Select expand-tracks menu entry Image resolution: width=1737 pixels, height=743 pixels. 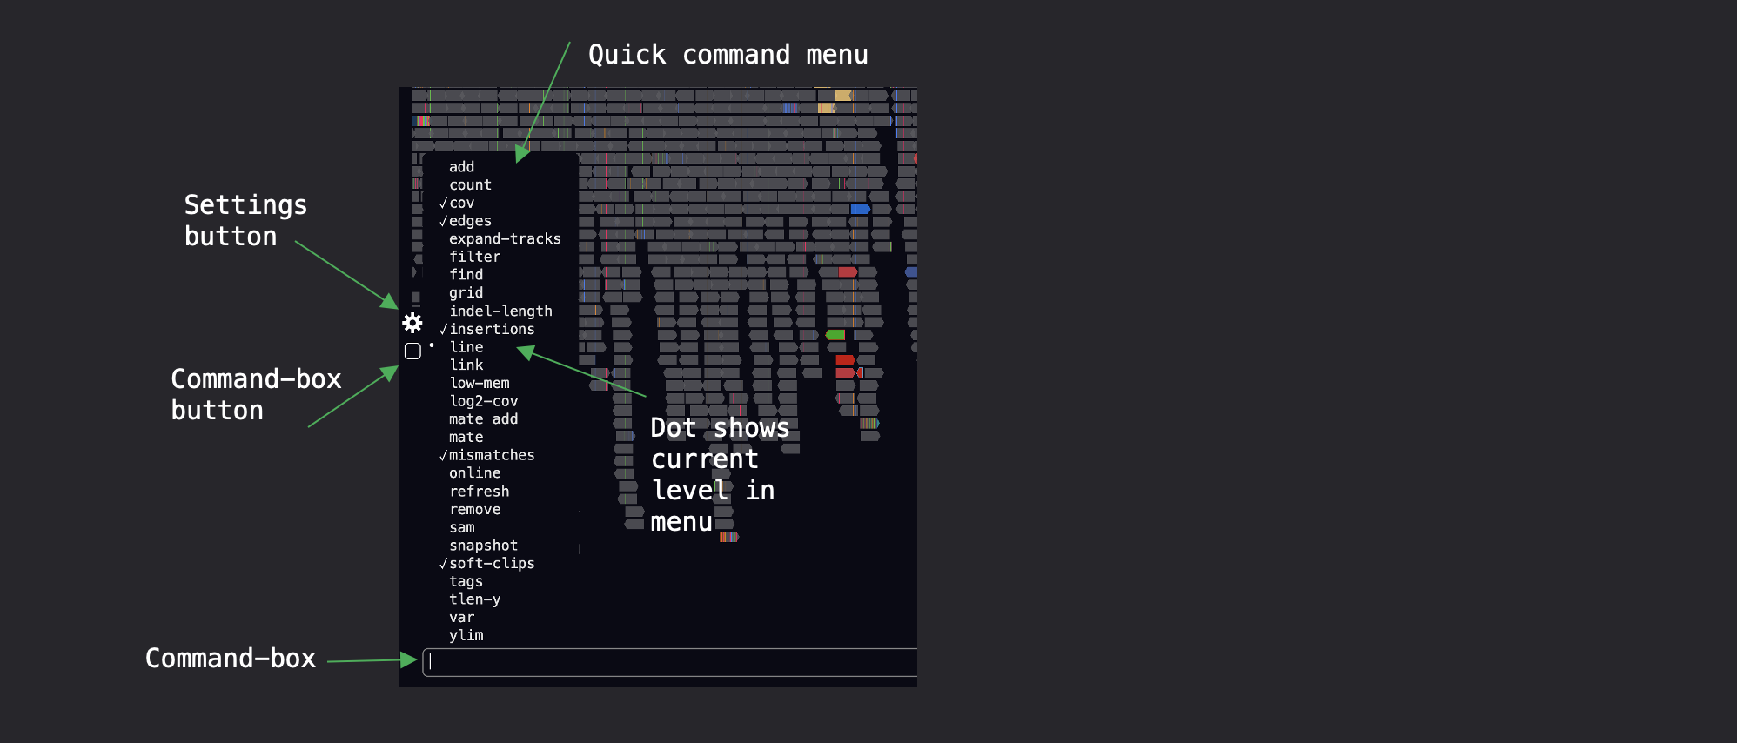(x=505, y=238)
